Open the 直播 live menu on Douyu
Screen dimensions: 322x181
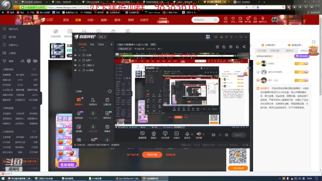pyautogui.click(x=78, y=20)
